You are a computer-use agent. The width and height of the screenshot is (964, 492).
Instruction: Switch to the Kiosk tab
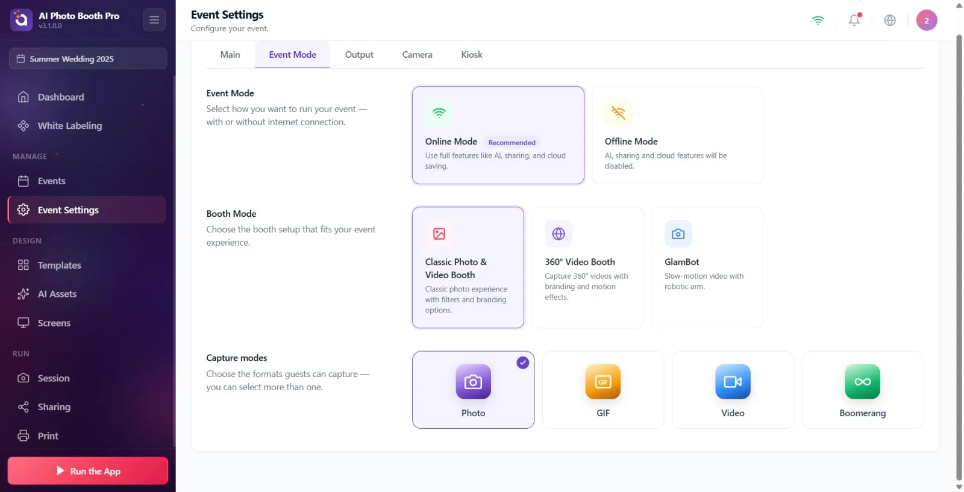(472, 55)
